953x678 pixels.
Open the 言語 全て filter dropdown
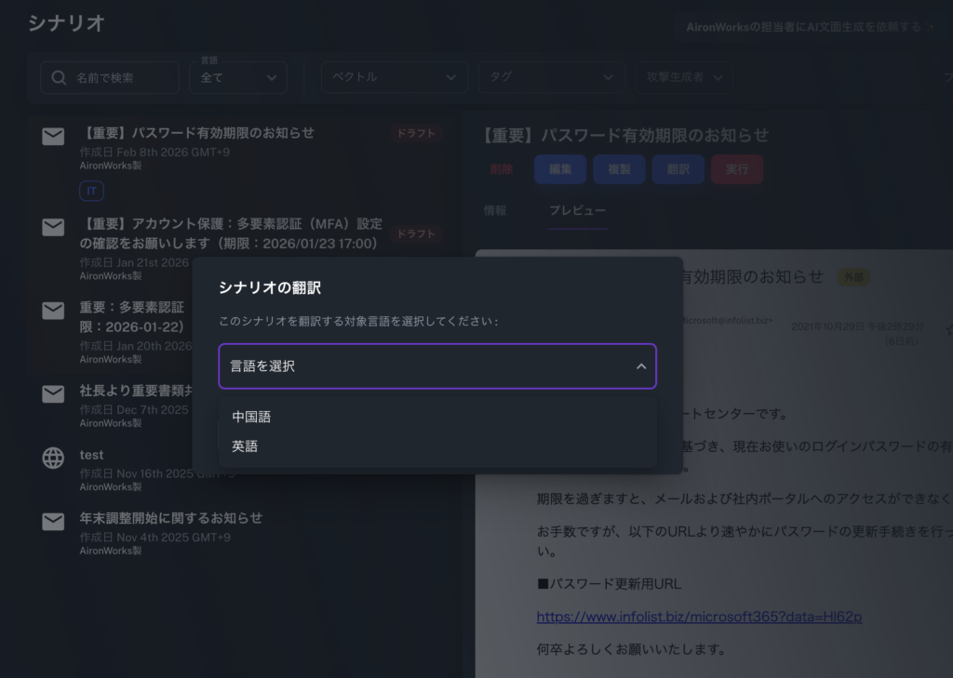(238, 78)
